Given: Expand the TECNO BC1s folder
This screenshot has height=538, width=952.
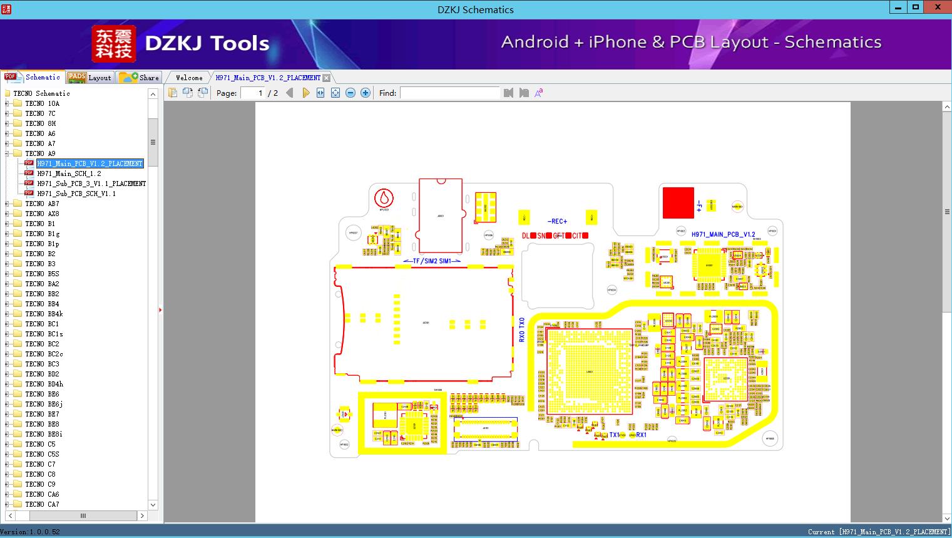Looking at the screenshot, I should tap(7, 334).
